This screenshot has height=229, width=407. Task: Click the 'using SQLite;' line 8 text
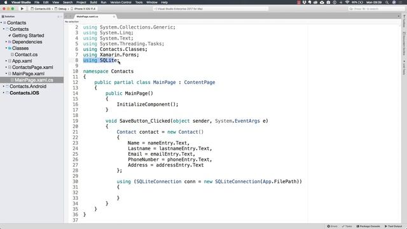[101, 60]
